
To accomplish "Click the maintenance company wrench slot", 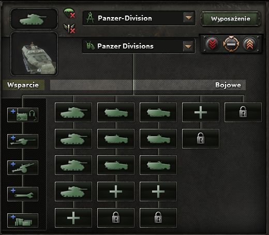I will pyautogui.click(x=23, y=194).
